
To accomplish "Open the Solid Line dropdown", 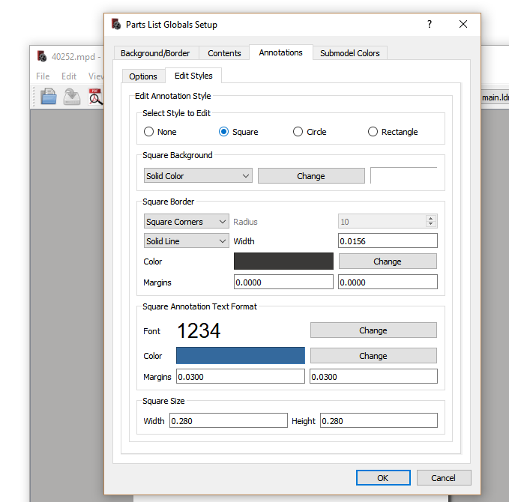I will coord(187,241).
